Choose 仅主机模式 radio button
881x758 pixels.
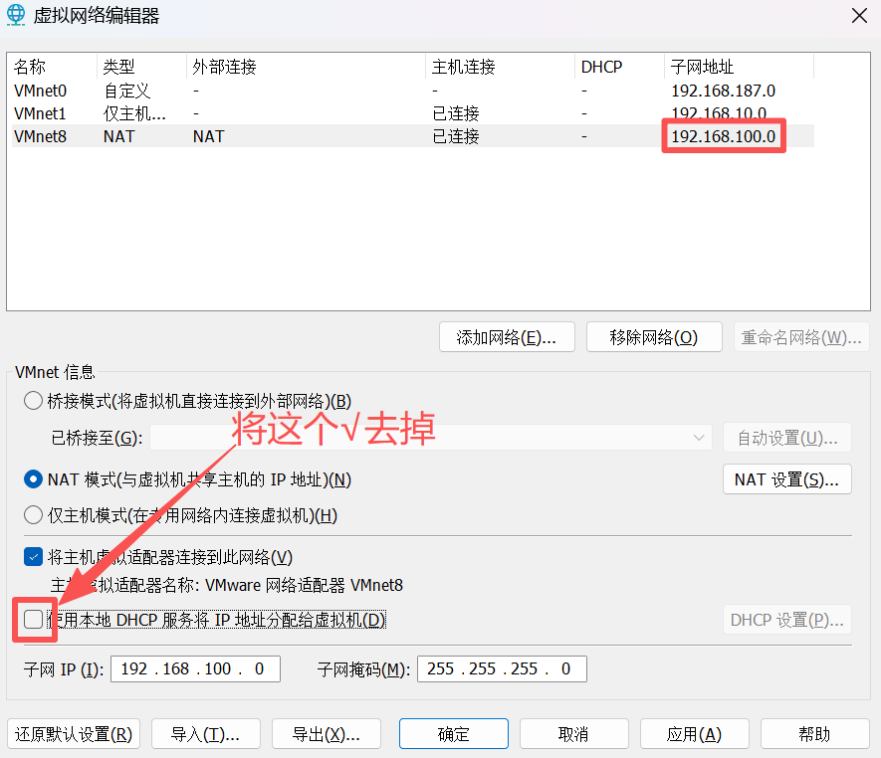33,515
